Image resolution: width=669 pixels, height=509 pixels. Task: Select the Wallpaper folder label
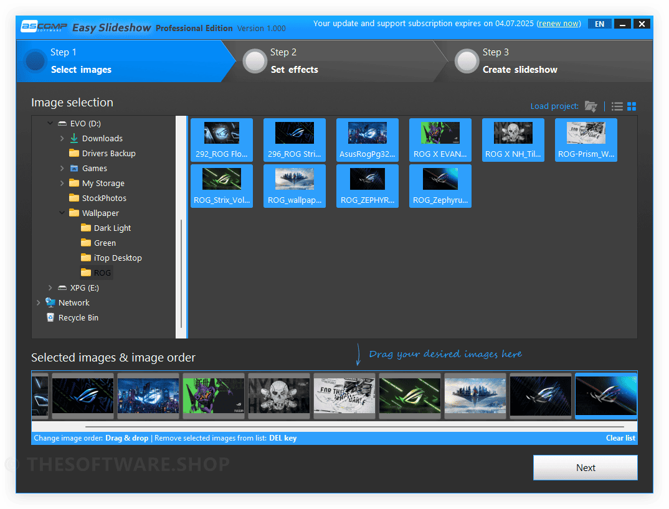coord(100,213)
